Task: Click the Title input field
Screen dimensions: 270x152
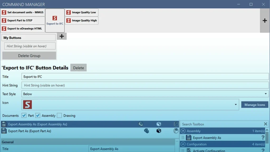Action: tap(145, 77)
